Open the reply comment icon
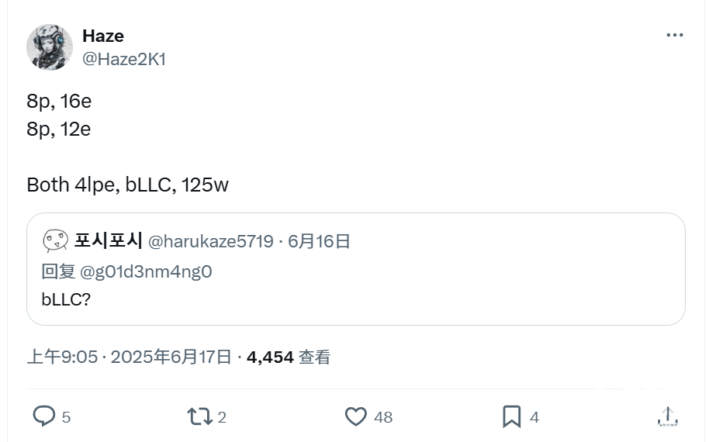Image resolution: width=709 pixels, height=442 pixels. click(x=44, y=416)
